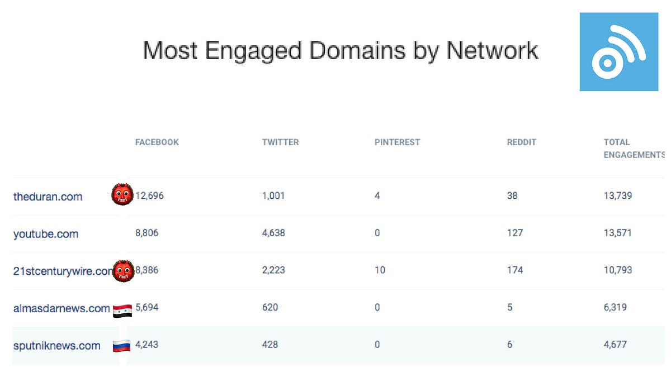Sort by the TWITTER column header
Viewport: 671px width, 377px height.
(280, 142)
